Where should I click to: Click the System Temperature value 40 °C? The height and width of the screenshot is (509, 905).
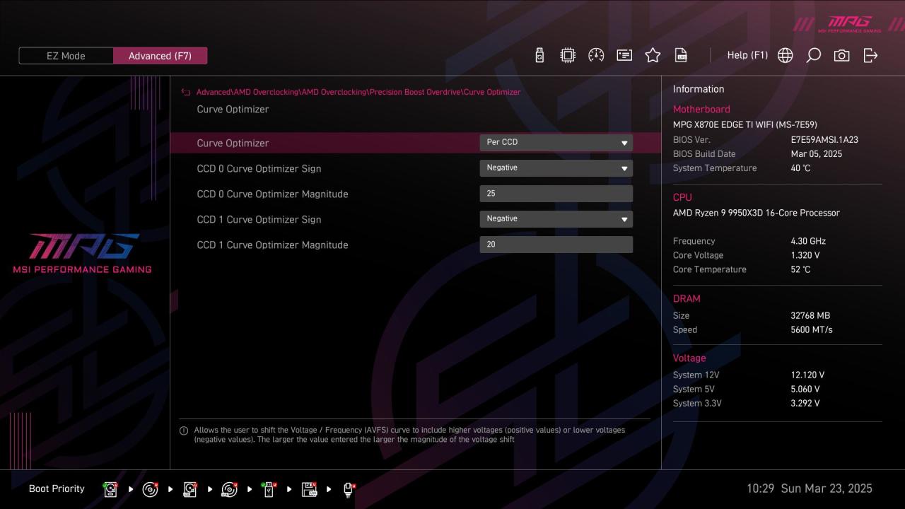point(800,168)
